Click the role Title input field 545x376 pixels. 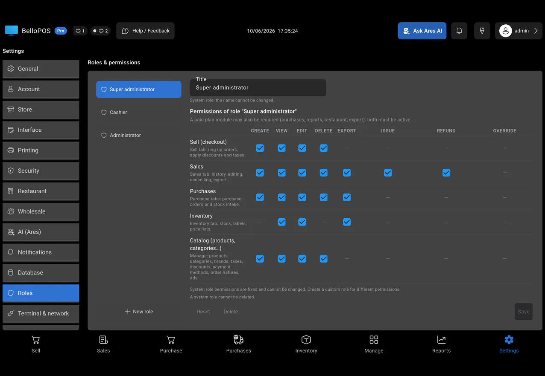click(258, 87)
